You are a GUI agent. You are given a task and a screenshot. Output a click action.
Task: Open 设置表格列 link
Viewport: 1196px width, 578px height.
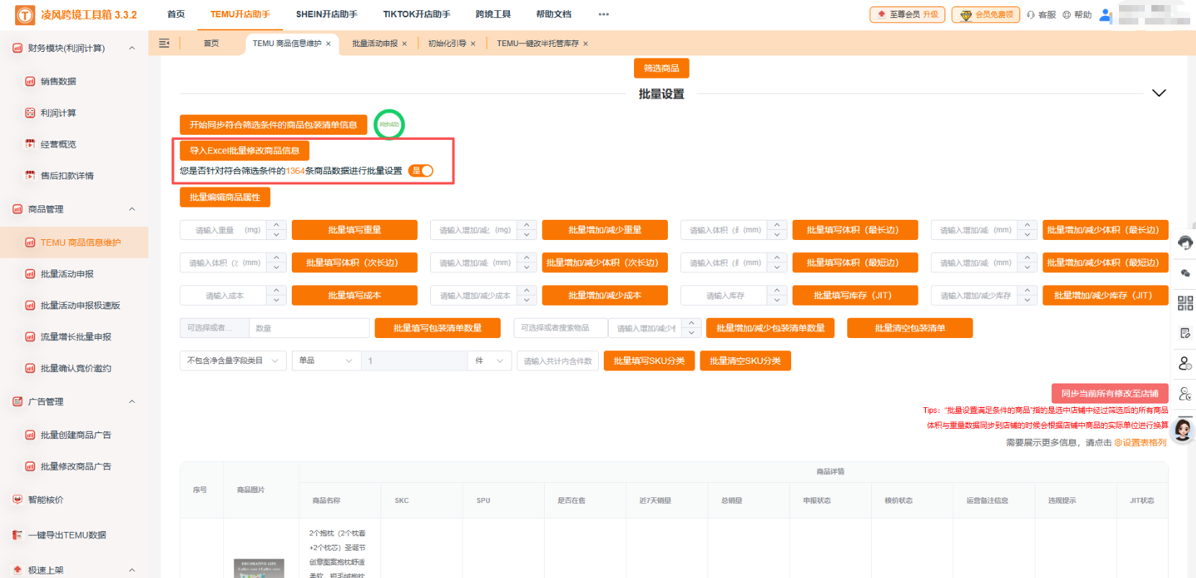click(1141, 443)
